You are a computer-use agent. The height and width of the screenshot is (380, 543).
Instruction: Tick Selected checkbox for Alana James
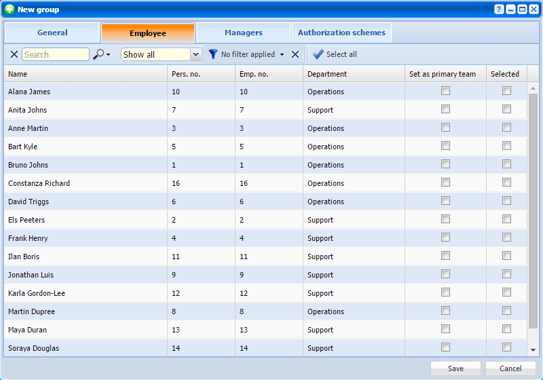pos(506,91)
